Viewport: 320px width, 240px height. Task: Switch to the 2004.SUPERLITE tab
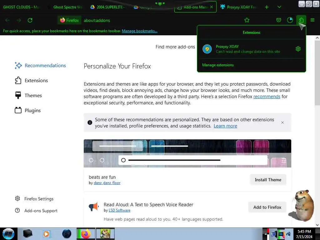(108, 7)
